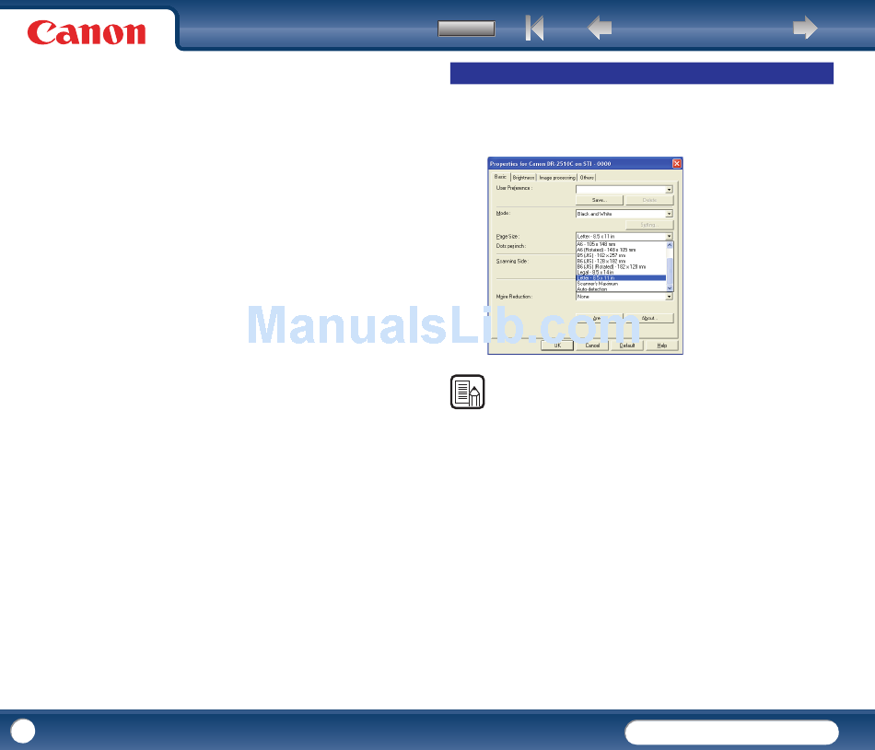This screenshot has height=750, width=875.
Task: Switch to the Others tab
Action: tap(587, 178)
